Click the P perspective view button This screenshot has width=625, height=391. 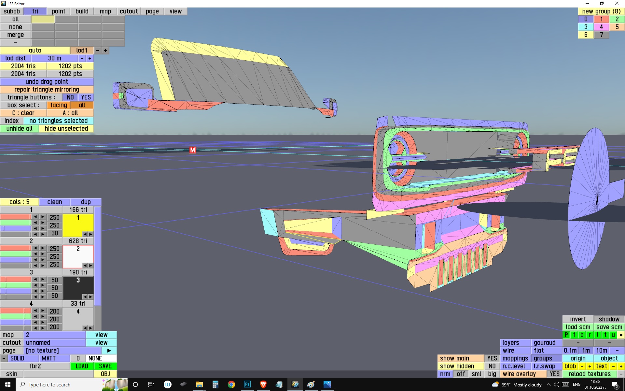click(x=566, y=335)
